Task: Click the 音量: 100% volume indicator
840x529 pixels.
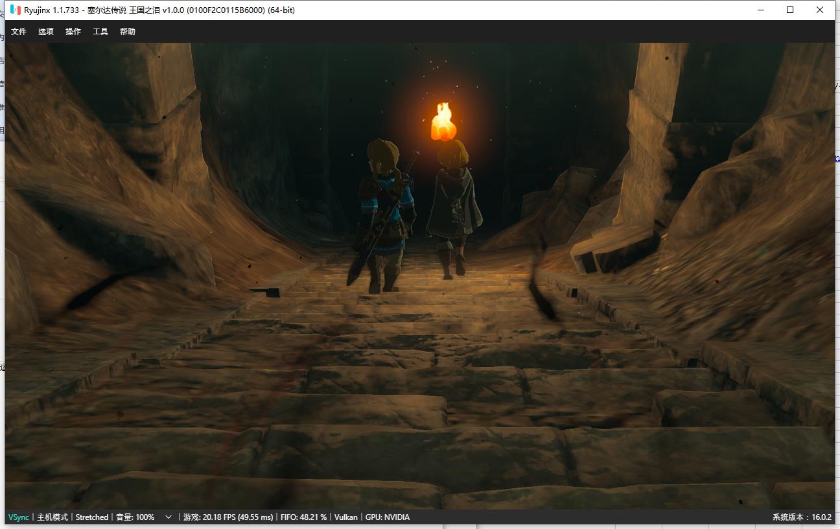Action: point(135,517)
